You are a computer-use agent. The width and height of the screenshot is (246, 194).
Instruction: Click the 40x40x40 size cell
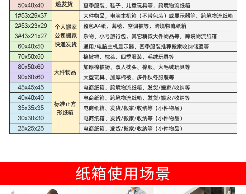[31, 98]
